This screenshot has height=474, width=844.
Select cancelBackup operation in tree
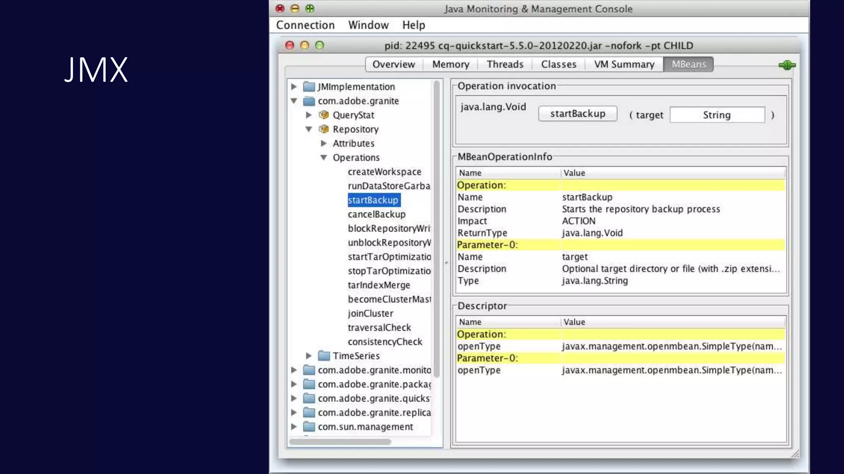376,214
